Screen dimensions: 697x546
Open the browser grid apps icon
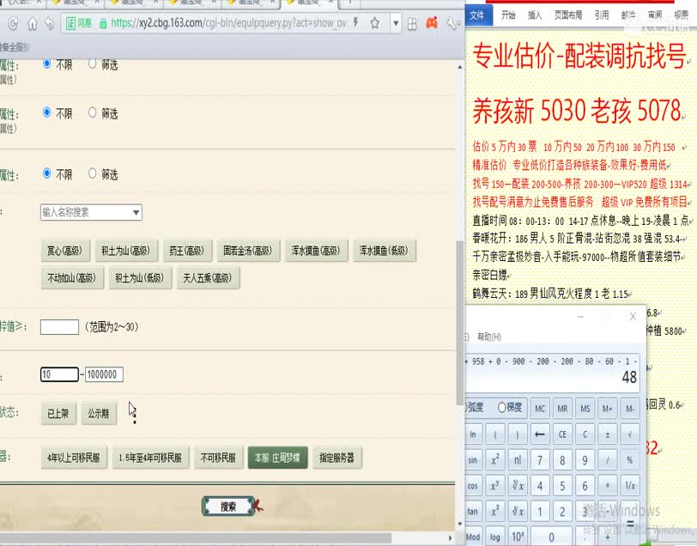(412, 23)
